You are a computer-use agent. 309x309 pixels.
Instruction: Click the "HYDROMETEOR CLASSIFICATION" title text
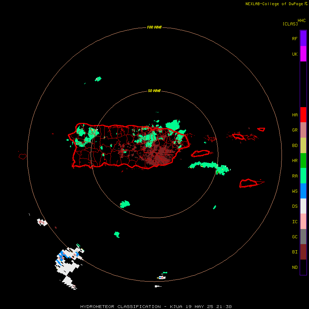[x=121, y=307]
